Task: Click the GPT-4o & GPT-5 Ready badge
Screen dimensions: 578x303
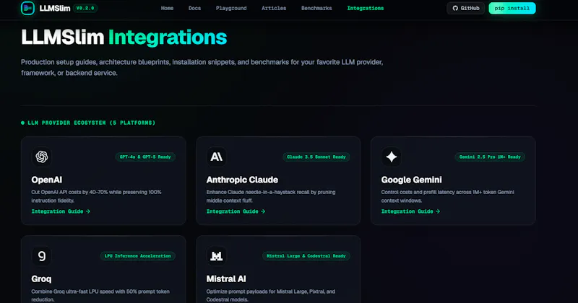Action: coord(145,157)
